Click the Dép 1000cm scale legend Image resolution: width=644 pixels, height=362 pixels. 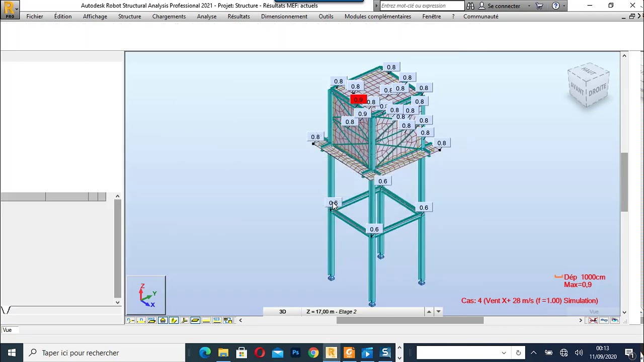pos(580,277)
